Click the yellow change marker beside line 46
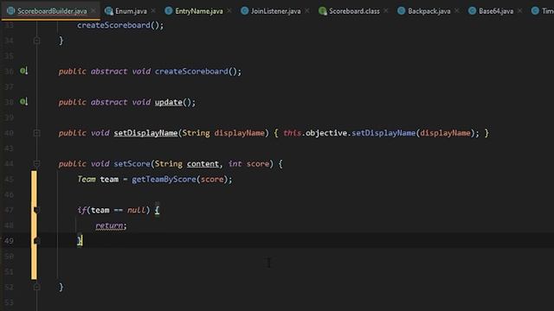The width and height of the screenshot is (554, 311). (34, 194)
